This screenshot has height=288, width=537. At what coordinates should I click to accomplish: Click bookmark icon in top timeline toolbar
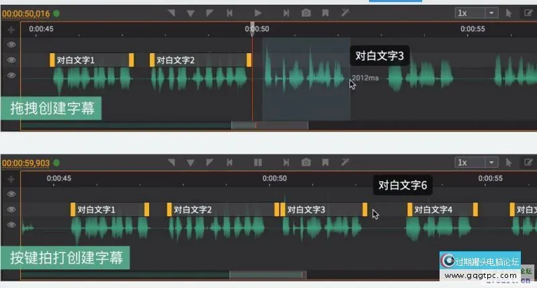point(325,13)
